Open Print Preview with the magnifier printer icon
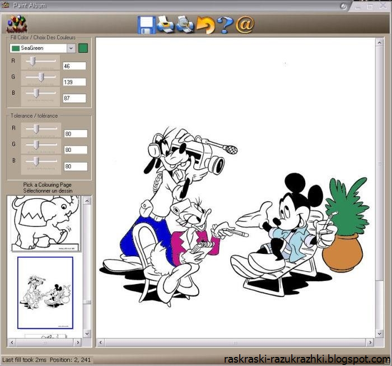This screenshot has height=366, width=392. click(185, 24)
